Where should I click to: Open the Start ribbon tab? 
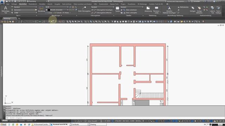pos(8,4)
